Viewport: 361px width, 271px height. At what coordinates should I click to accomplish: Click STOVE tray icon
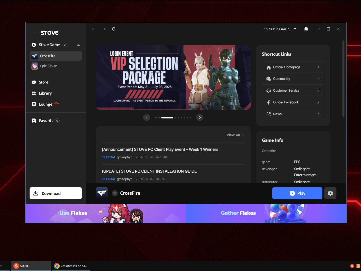[x=352, y=266]
